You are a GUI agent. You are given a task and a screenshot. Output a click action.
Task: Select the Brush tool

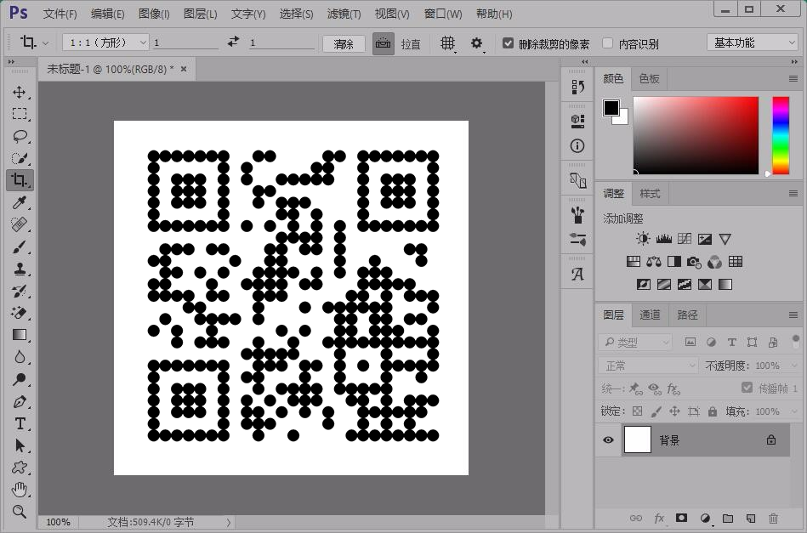(x=20, y=247)
